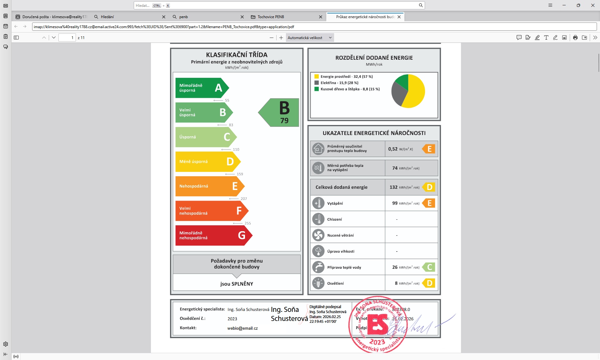Click the save PDF download icon

(x=584, y=37)
